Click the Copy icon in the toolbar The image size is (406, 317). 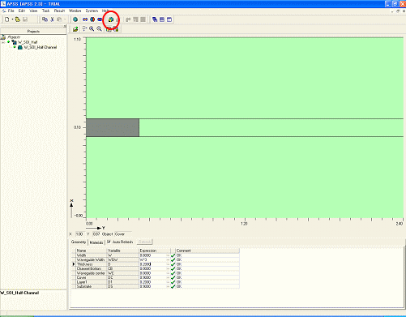click(45, 19)
